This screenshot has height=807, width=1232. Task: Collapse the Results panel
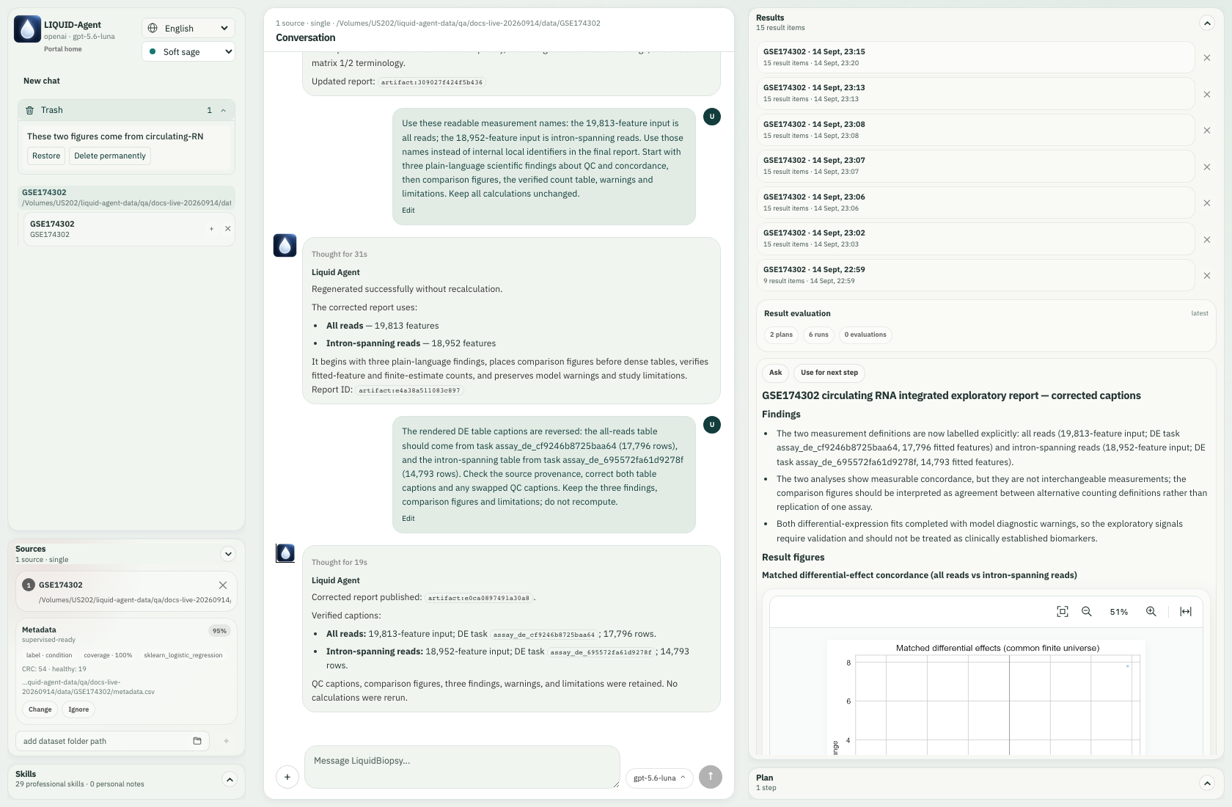pos(1207,23)
